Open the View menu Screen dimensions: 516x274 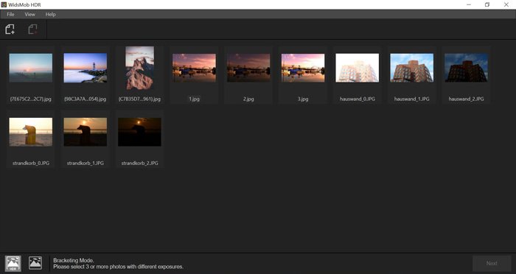(29, 15)
